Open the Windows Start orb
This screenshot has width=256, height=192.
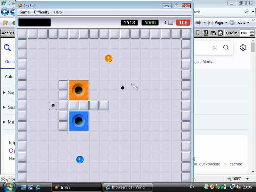(10, 187)
